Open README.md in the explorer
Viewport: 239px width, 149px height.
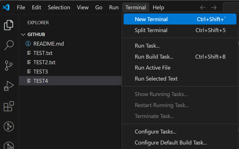(49, 44)
